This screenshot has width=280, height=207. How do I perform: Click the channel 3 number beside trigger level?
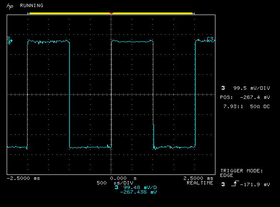[x=223, y=184]
